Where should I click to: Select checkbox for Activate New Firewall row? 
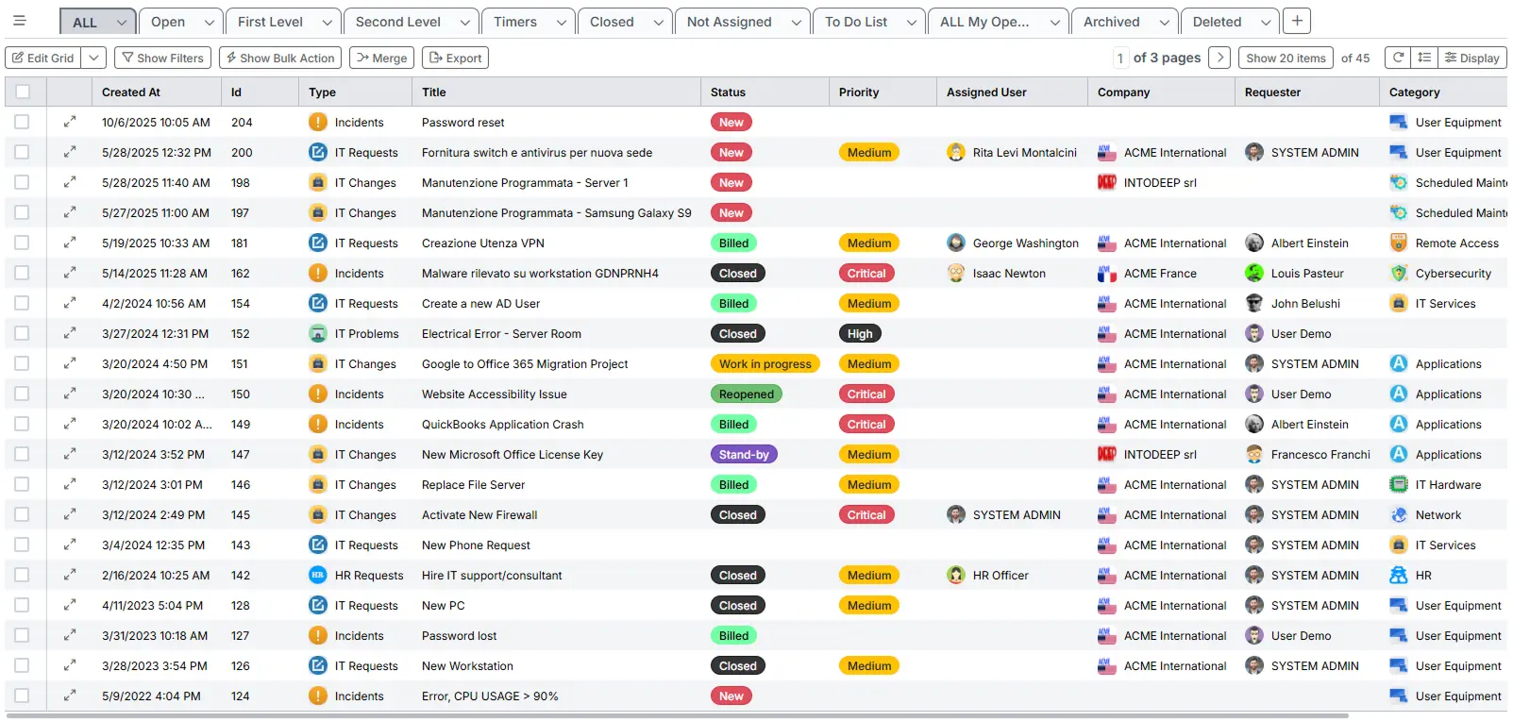(x=22, y=514)
